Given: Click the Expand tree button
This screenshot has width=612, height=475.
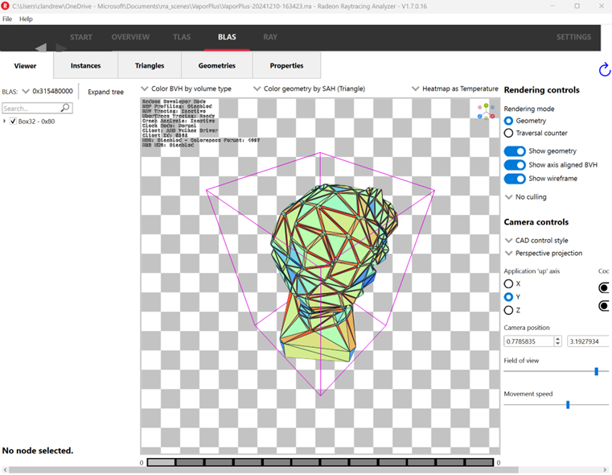Looking at the screenshot, I should click(105, 92).
